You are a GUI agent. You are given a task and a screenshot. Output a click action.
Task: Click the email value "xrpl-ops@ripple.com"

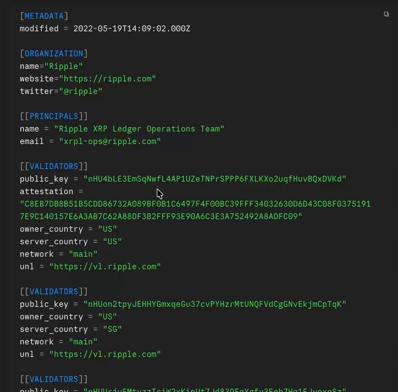pos(110,141)
